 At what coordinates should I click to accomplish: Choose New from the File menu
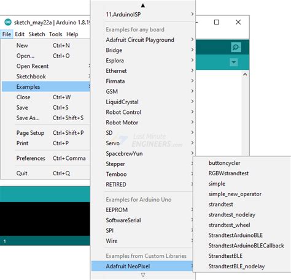46,45
